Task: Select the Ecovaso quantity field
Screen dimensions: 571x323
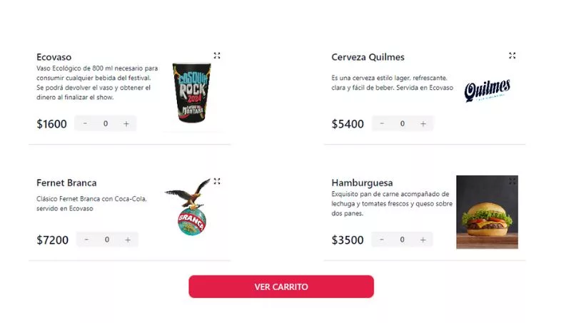Action: [106, 123]
